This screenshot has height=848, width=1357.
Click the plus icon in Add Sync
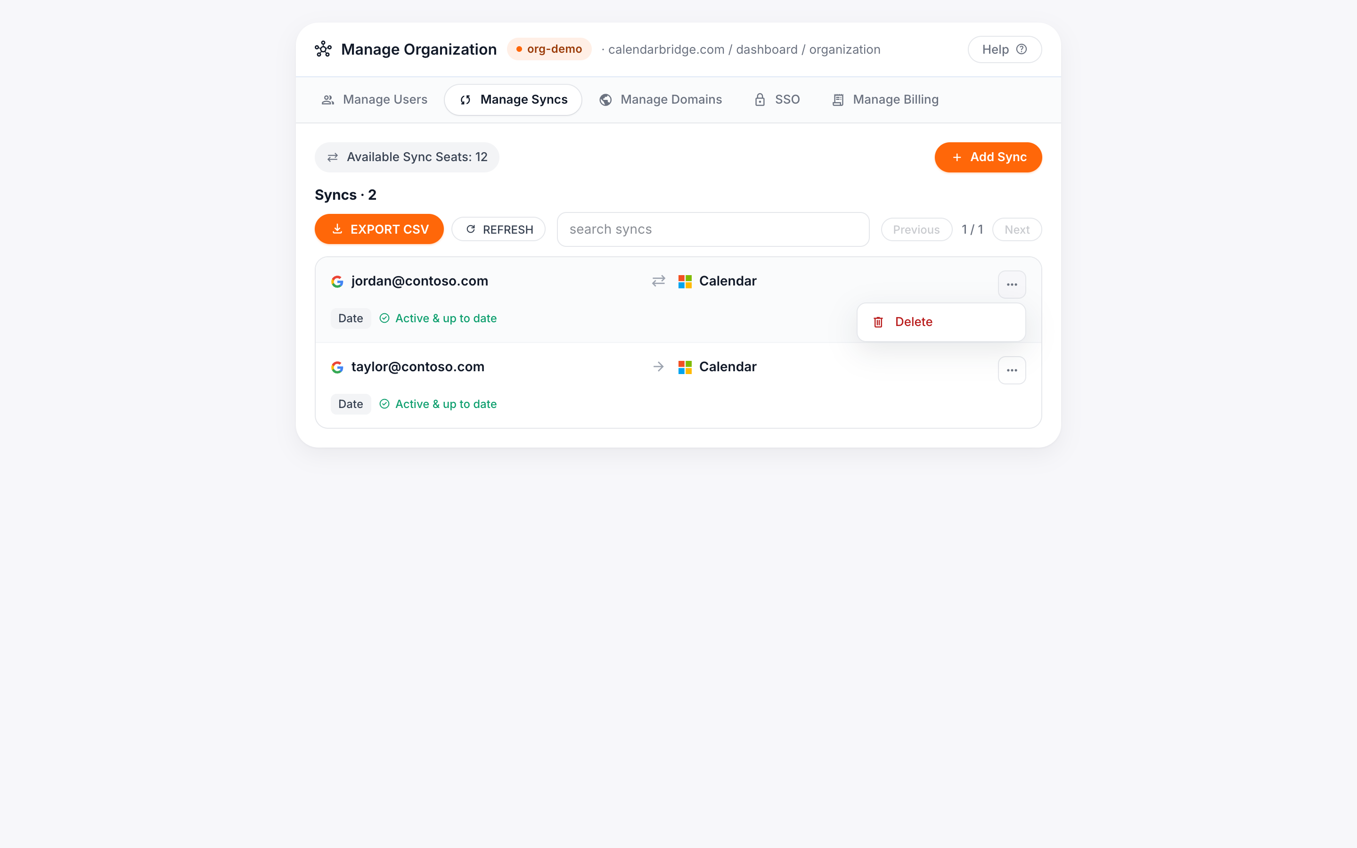pyautogui.click(x=956, y=158)
